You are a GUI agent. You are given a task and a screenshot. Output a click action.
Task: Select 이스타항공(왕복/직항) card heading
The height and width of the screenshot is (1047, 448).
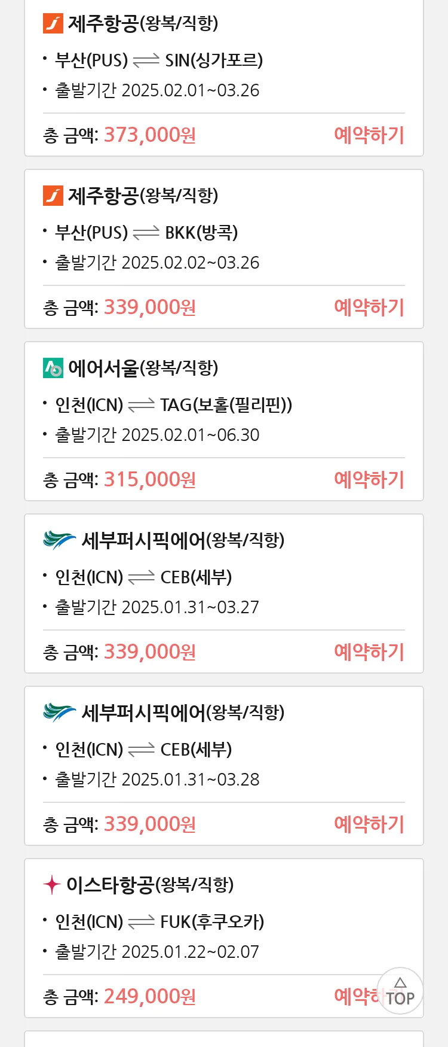pos(150,885)
